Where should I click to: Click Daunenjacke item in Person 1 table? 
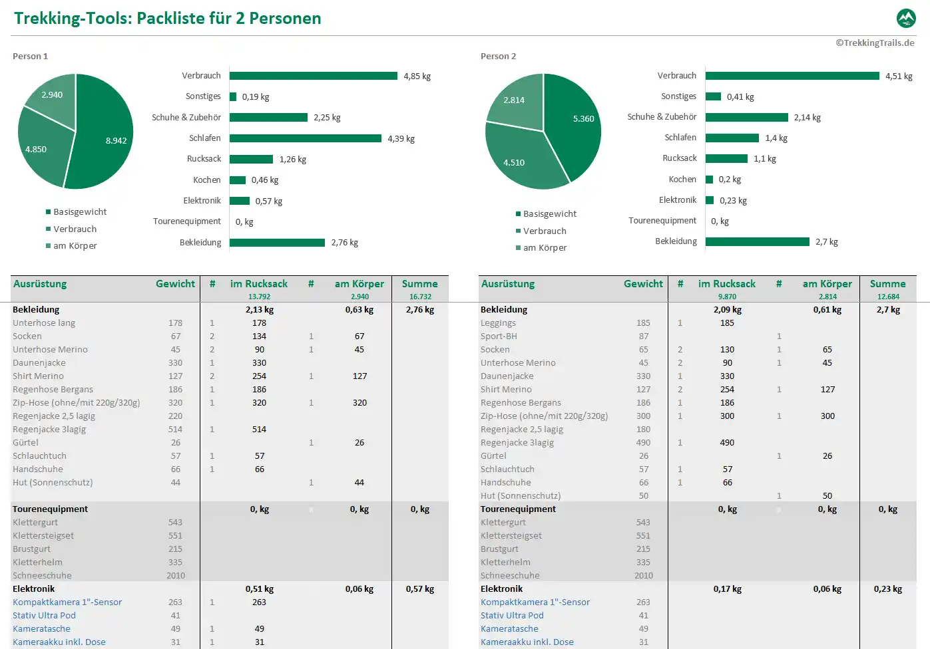click(39, 363)
